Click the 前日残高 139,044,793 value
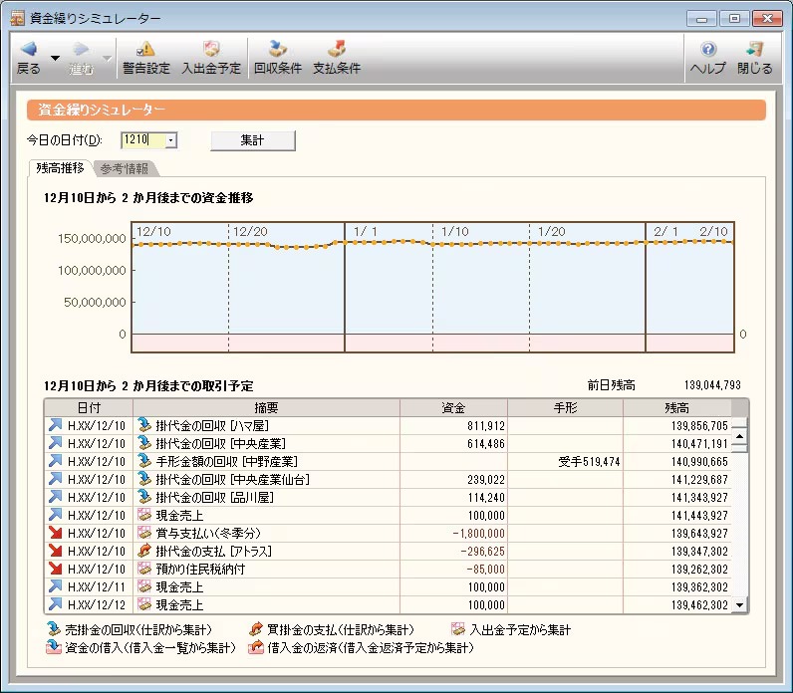This screenshot has width=793, height=693. 712,385
